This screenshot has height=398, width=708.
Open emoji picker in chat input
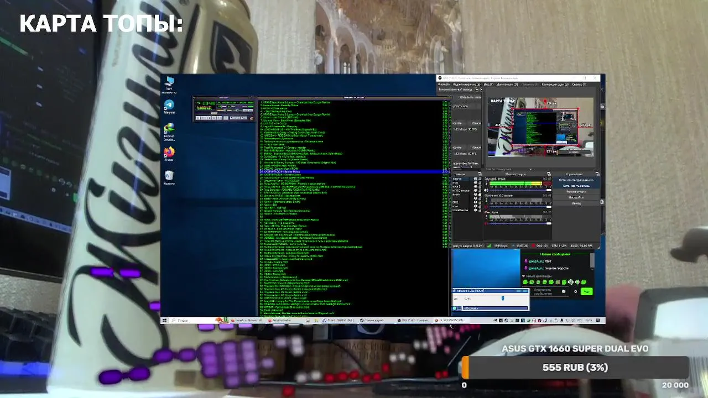[564, 291]
